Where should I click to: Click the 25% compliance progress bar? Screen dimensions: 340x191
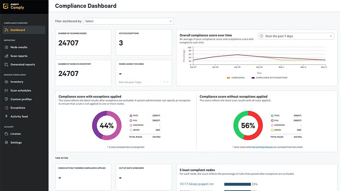237,184
